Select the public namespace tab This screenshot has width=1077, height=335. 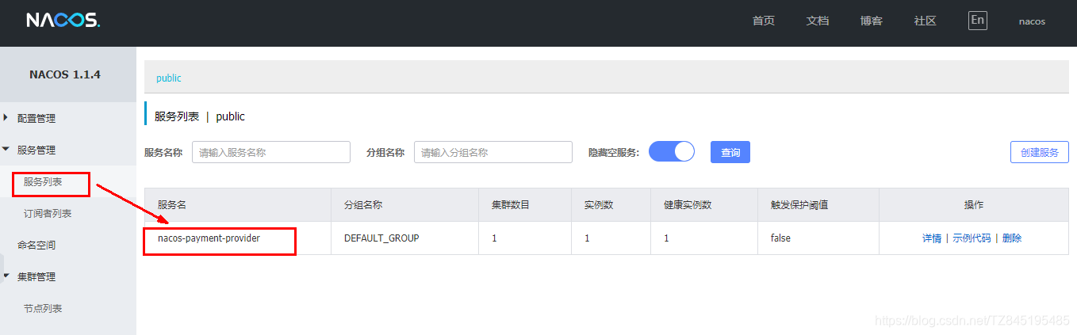click(x=169, y=78)
